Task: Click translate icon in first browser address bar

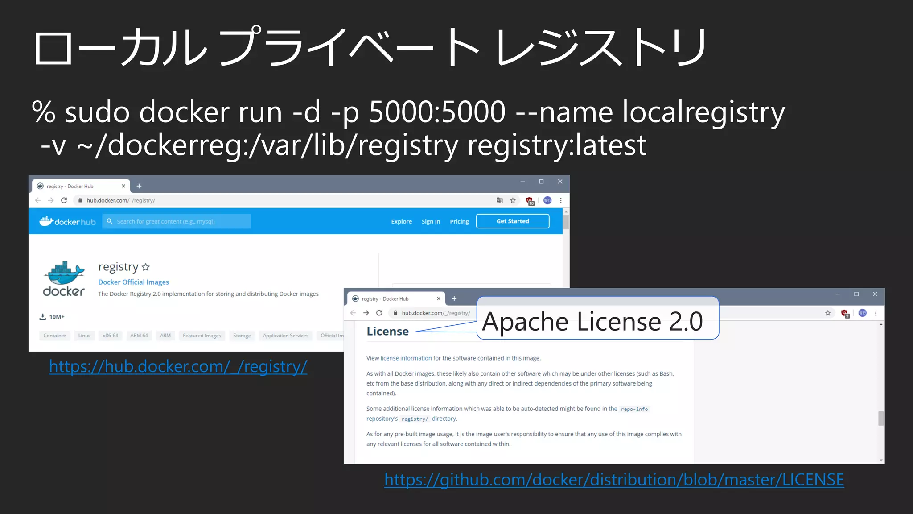Action: click(x=500, y=200)
